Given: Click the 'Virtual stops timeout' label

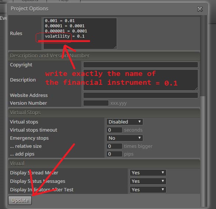Looking at the screenshot, I should click(34, 130).
